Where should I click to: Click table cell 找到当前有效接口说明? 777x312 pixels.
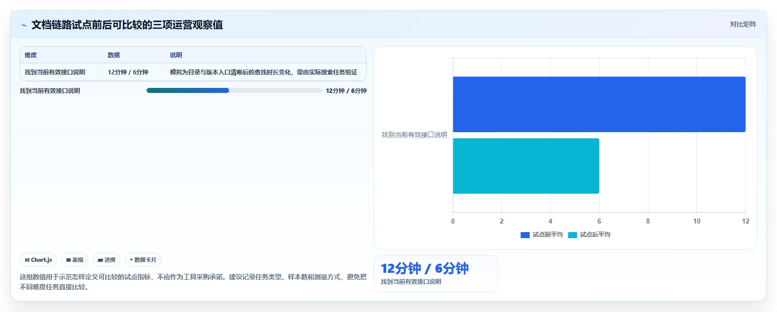55,72
